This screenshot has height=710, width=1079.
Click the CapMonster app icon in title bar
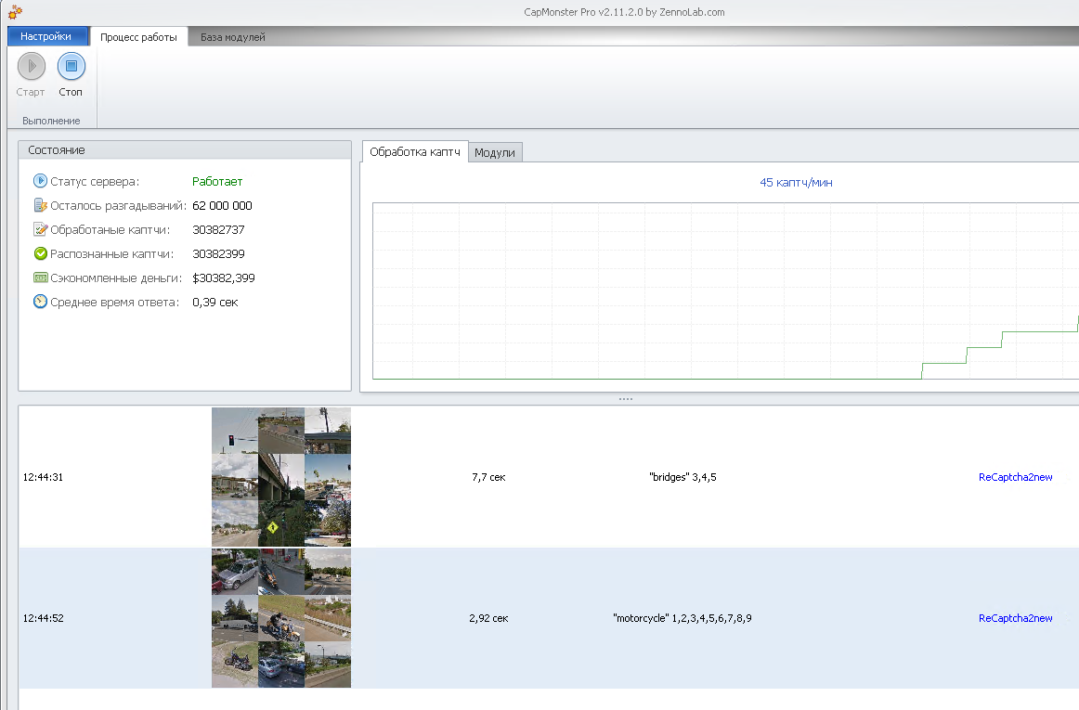pyautogui.click(x=15, y=12)
